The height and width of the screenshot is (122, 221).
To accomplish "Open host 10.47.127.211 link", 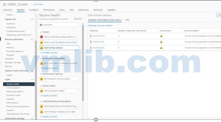I will (x=98, y=42).
